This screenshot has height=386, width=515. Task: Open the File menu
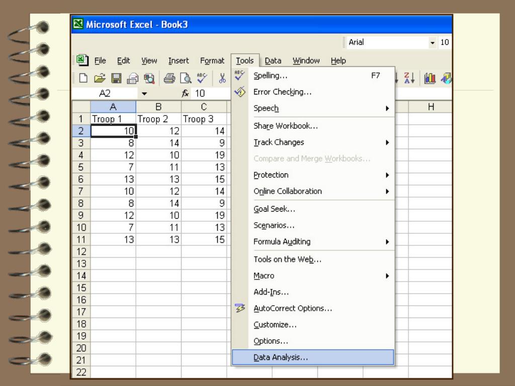pyautogui.click(x=100, y=61)
